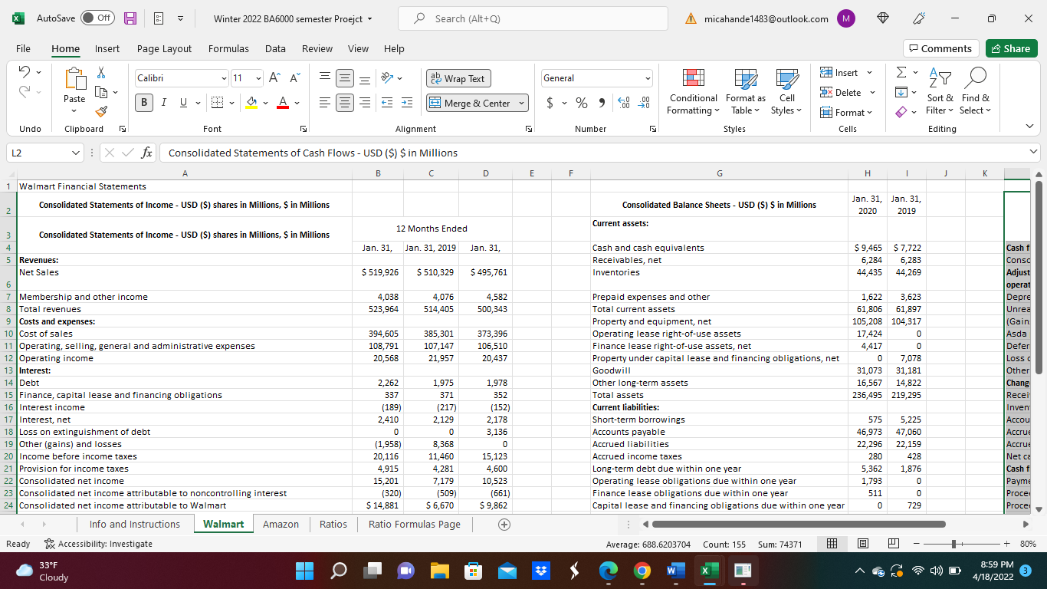Open the Comments pane button
The height and width of the screenshot is (589, 1047).
[940, 48]
